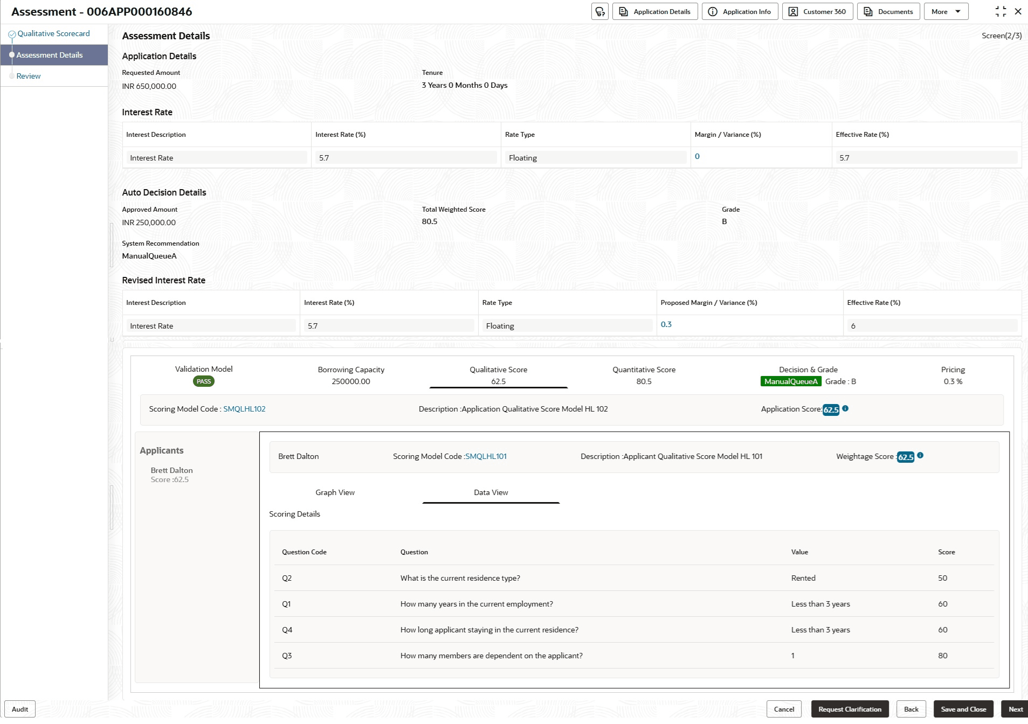Click the ManualQueueA decision badge
Screen dimensions: 1028x724
pos(791,381)
